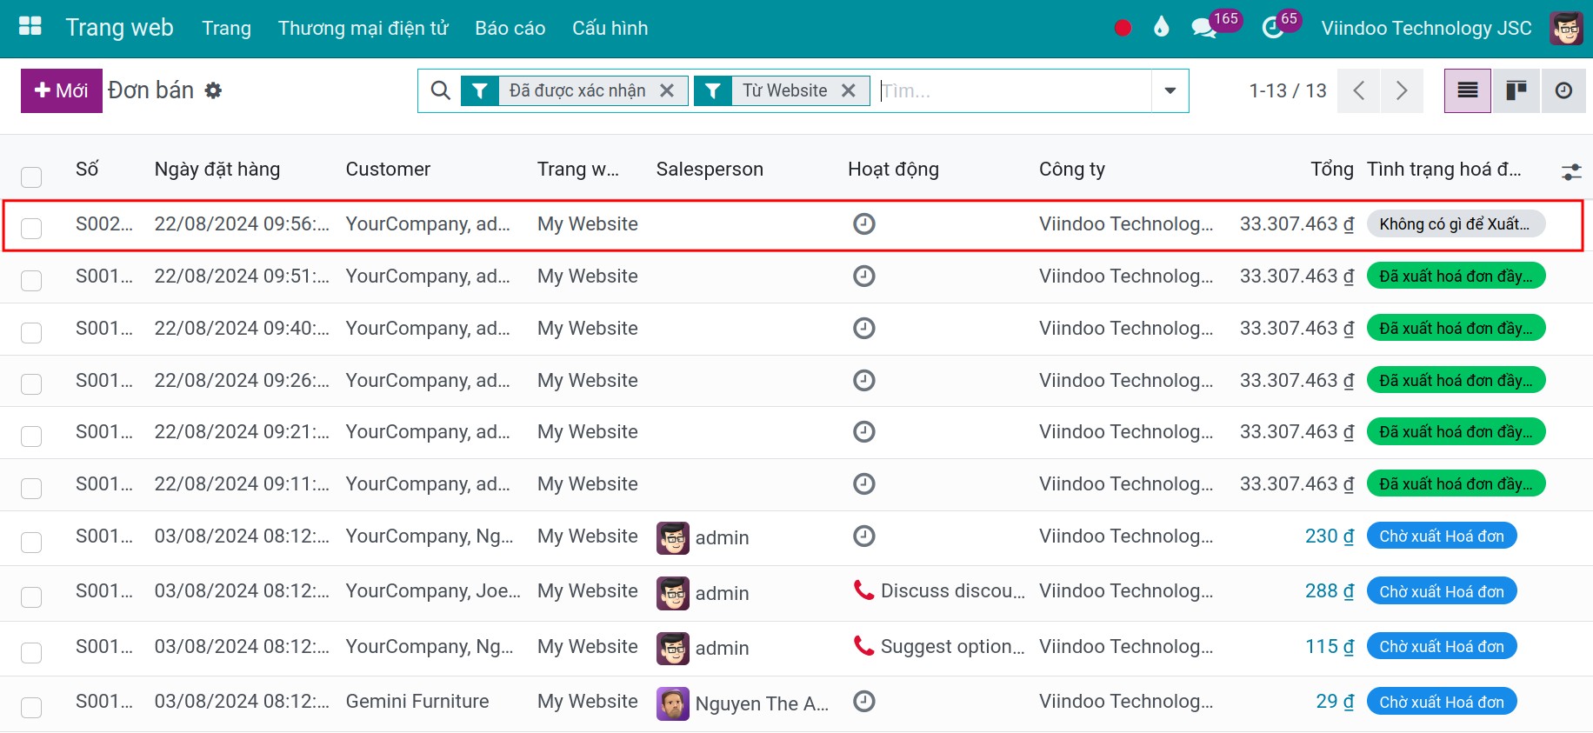
Task: Click phone icon for Discuss discount activity
Action: pos(863,590)
